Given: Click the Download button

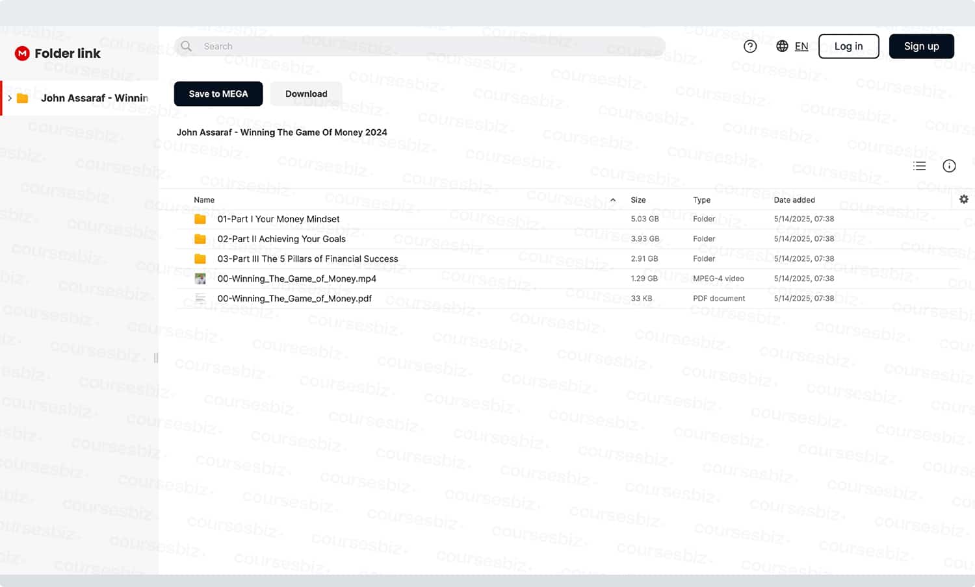Looking at the screenshot, I should (306, 94).
